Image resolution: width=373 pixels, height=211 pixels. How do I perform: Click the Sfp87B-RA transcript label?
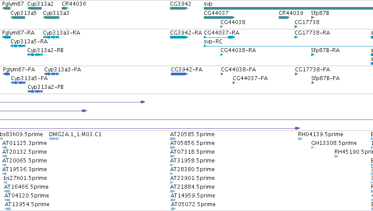[x=325, y=50]
